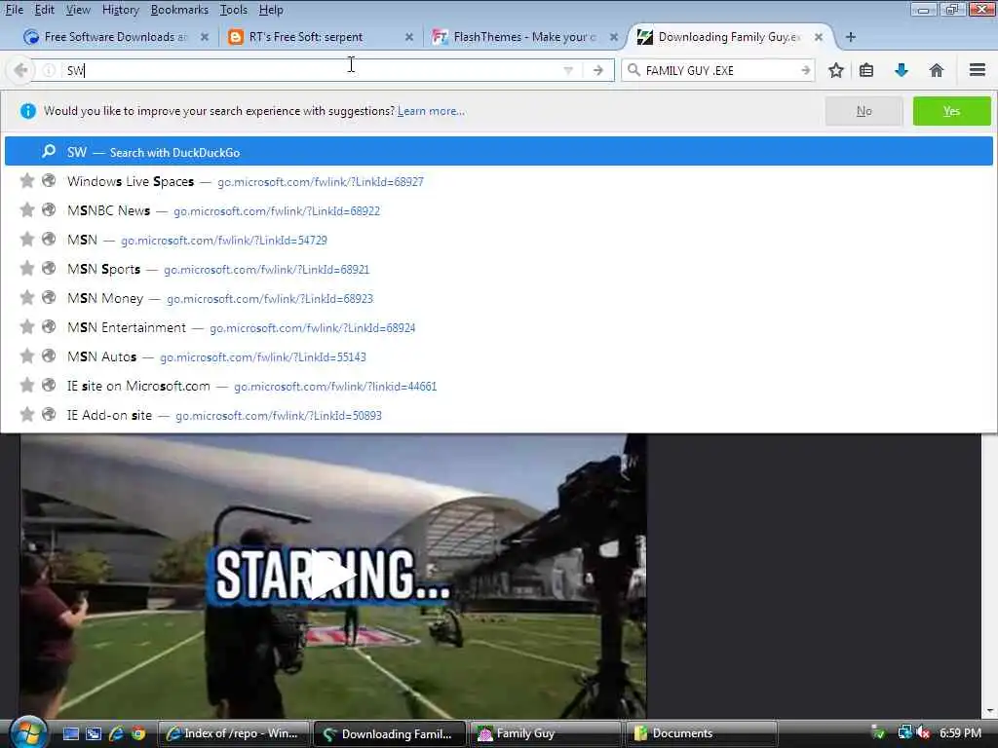Viewport: 998px width, 748px height.
Task: Click bookmark star beside IE Add-on site
Action: 26,415
